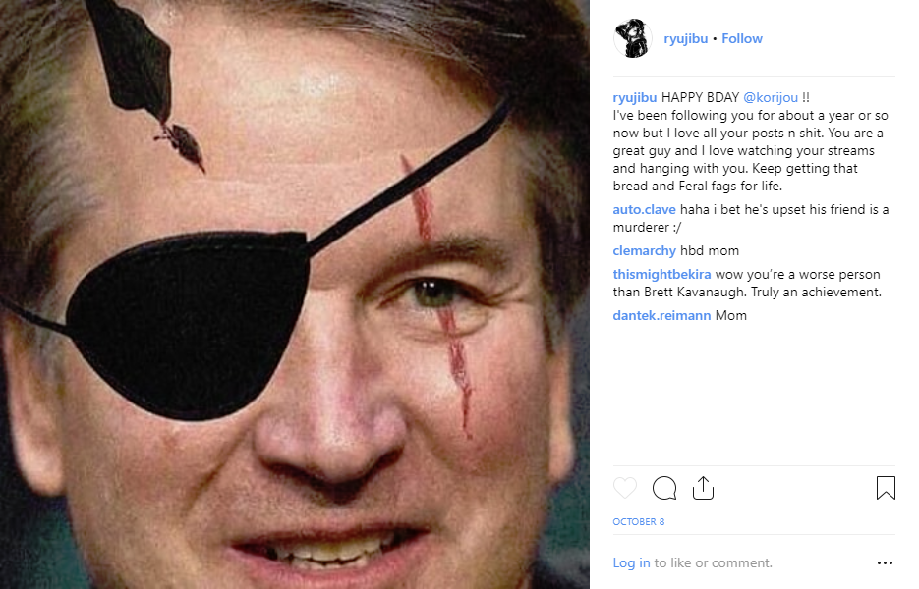Open the comment speech bubble icon

pos(664,488)
